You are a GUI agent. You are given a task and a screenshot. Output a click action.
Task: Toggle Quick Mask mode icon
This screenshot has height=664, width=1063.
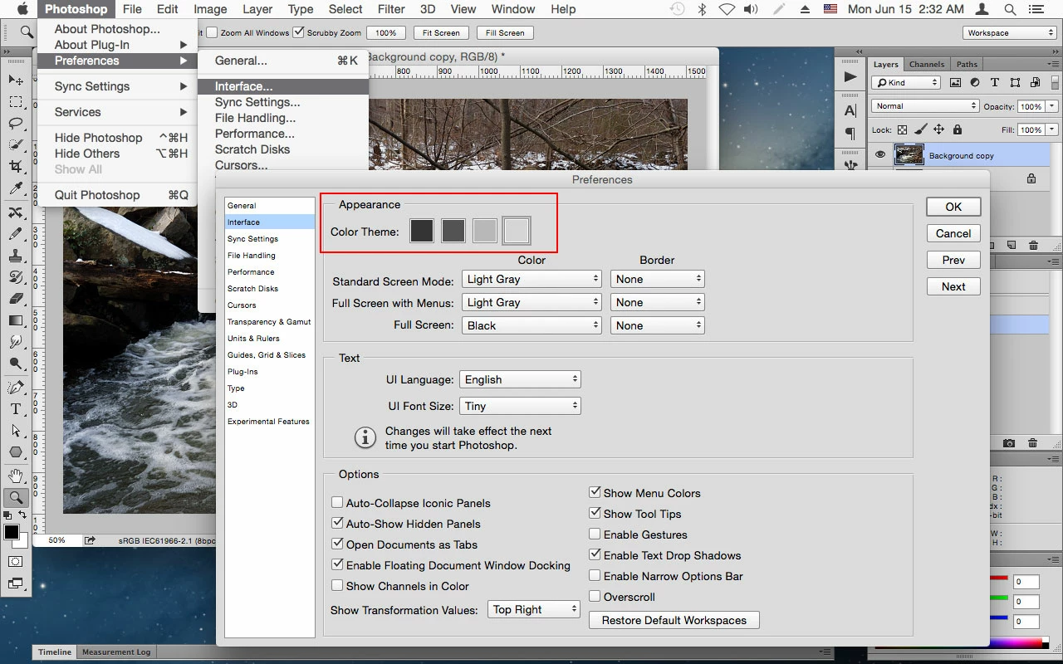point(16,562)
